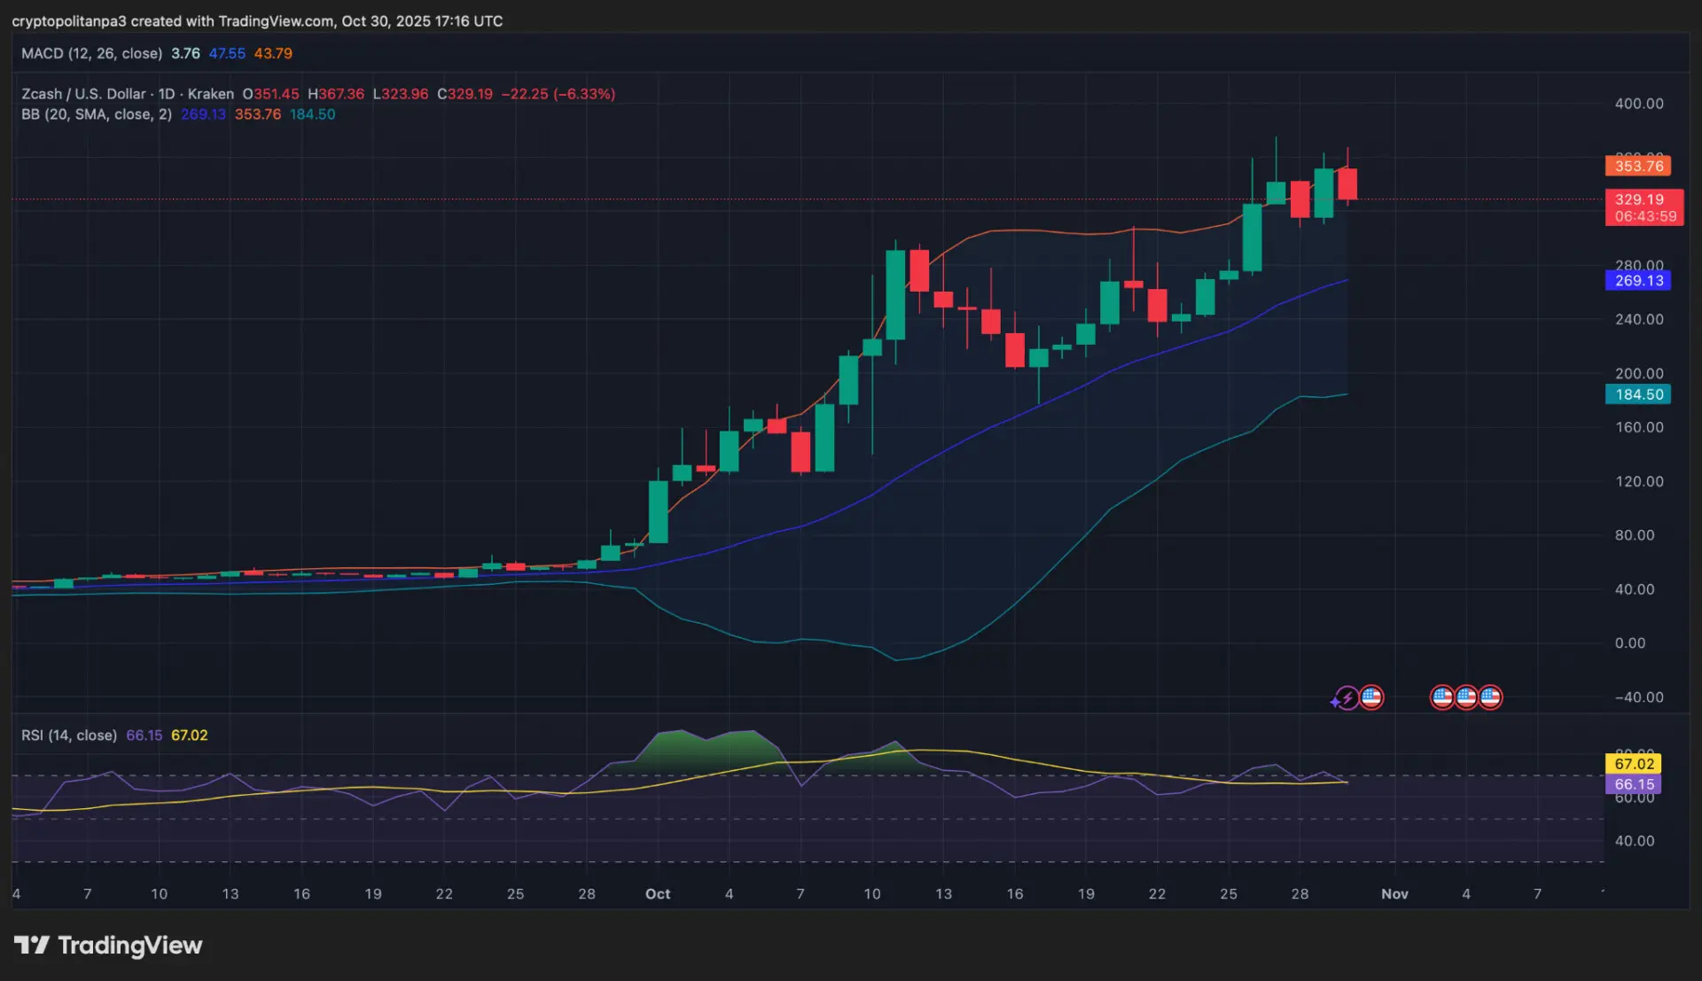
Task: Click the yellow 67.02 RSI value label
Action: coord(1634,763)
